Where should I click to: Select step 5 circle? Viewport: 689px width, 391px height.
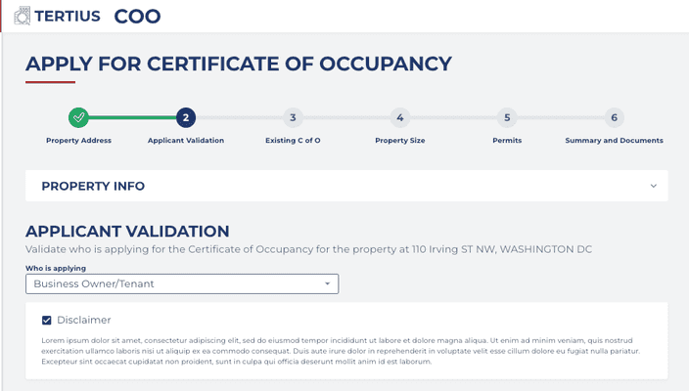tap(507, 117)
